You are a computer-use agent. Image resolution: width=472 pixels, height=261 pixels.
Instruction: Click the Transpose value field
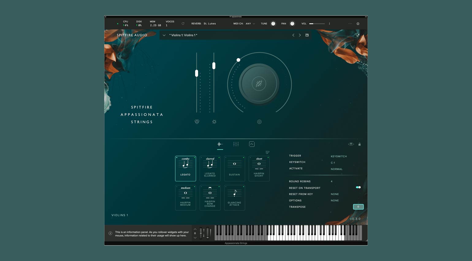[x=358, y=207]
